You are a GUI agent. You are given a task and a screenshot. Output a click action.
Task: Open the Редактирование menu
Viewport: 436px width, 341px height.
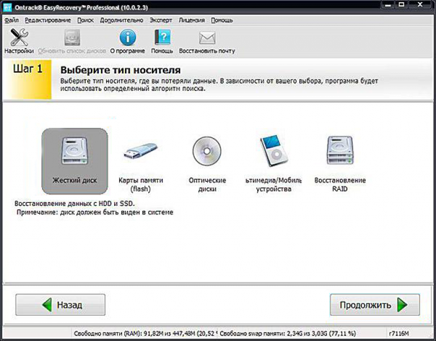48,20
